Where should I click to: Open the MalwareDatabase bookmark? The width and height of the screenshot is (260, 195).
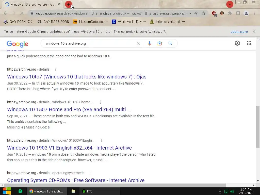click(90, 22)
